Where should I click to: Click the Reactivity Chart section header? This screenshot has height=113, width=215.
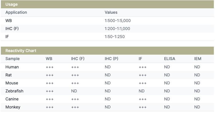(x=107, y=51)
